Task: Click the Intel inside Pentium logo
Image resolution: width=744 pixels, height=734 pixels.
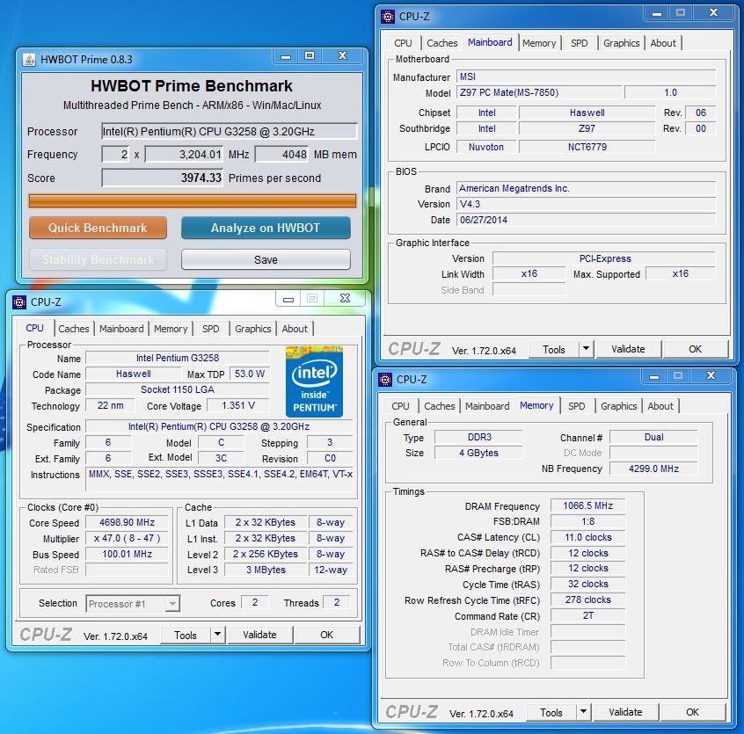Action: click(314, 382)
